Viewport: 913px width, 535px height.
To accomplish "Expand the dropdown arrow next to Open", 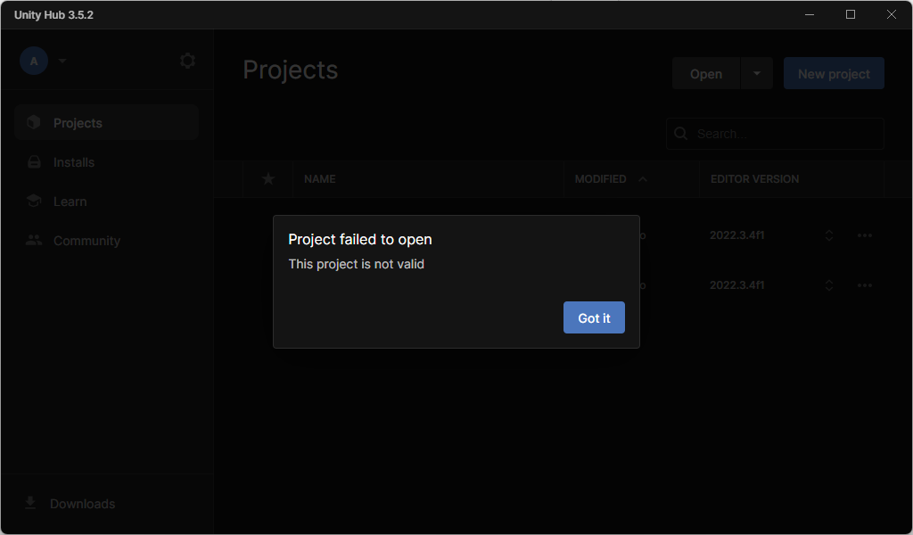I will coord(755,73).
